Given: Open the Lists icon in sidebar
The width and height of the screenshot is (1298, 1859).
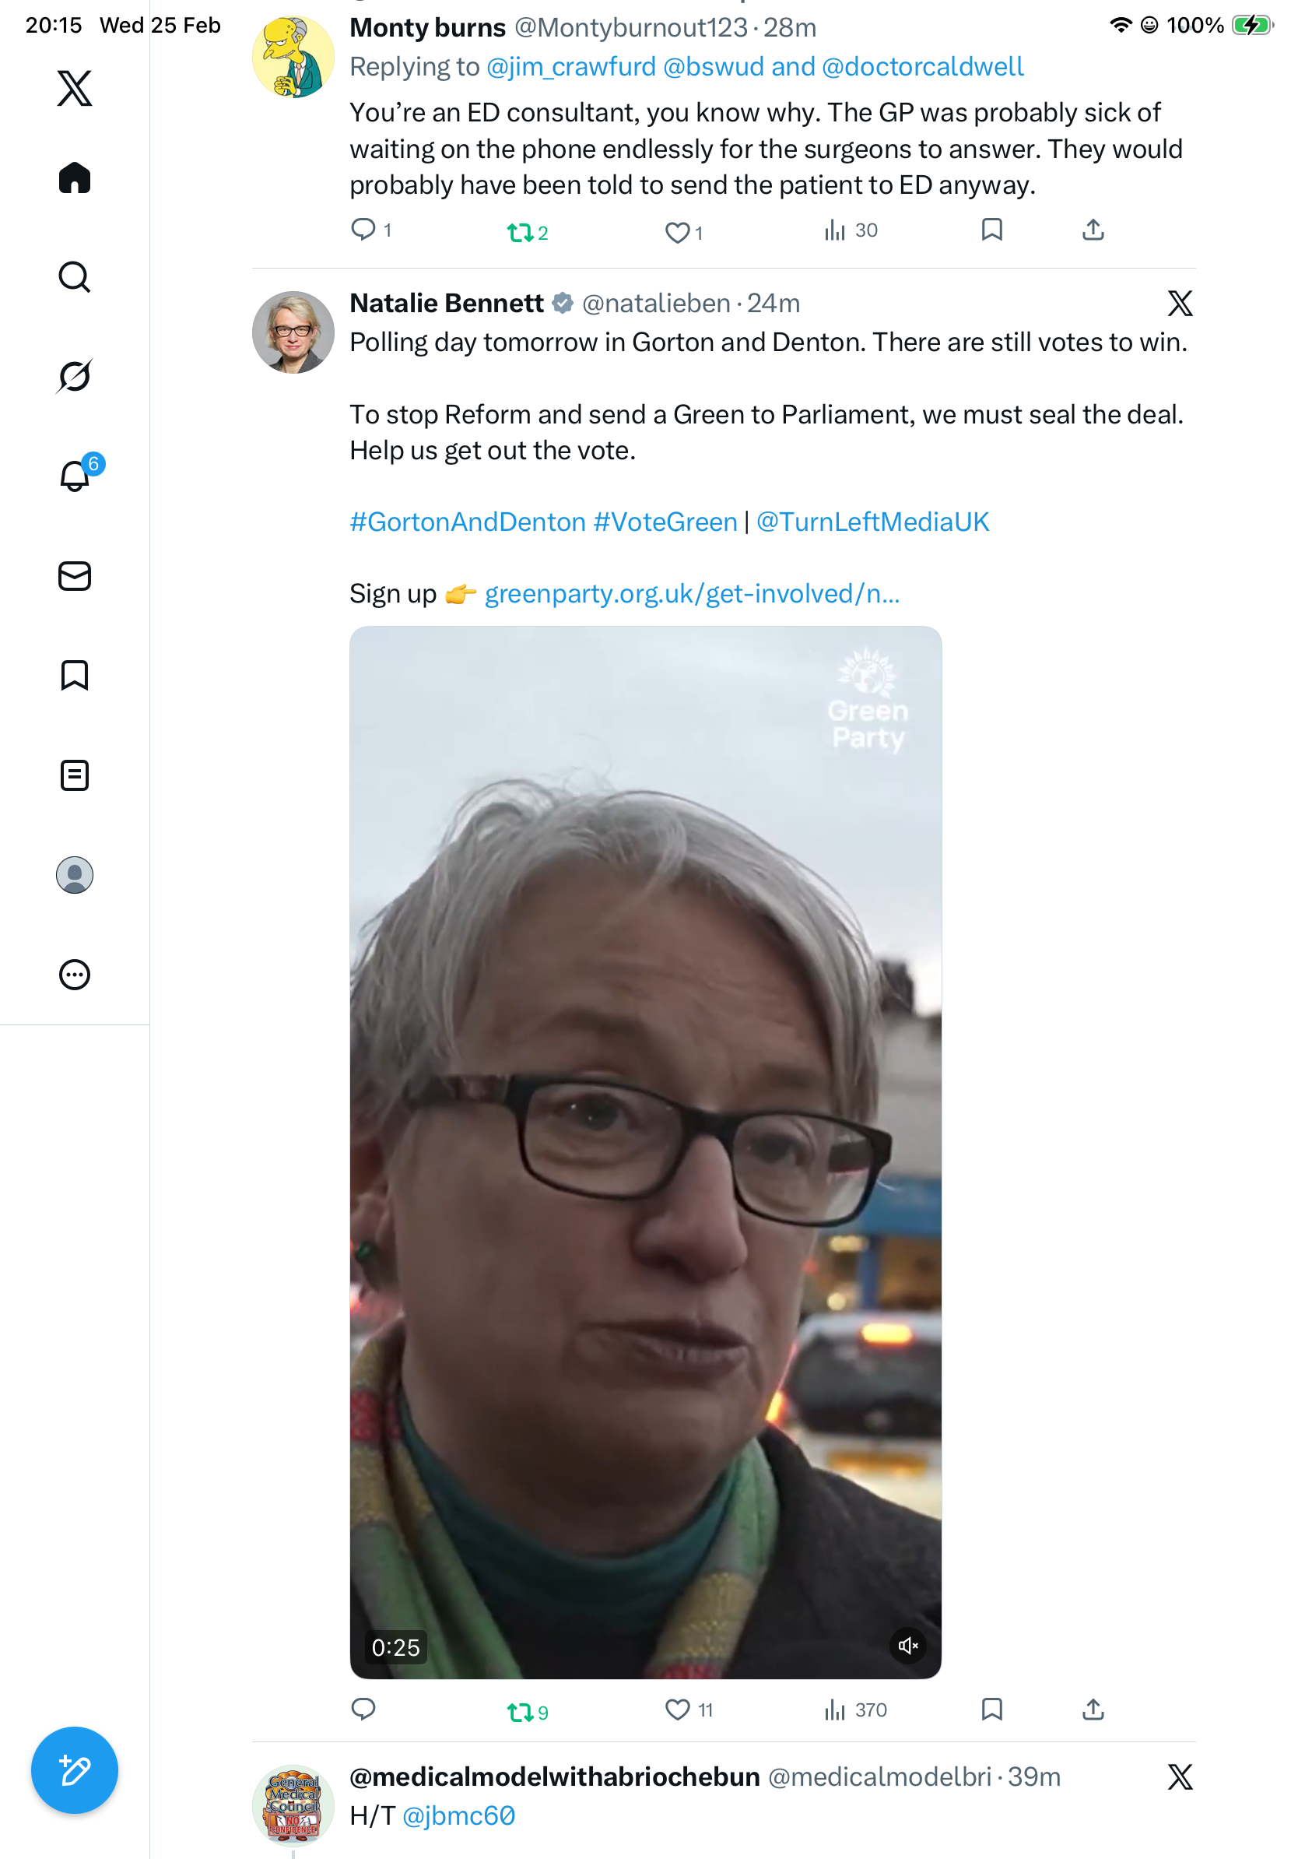Looking at the screenshot, I should pyautogui.click(x=75, y=775).
